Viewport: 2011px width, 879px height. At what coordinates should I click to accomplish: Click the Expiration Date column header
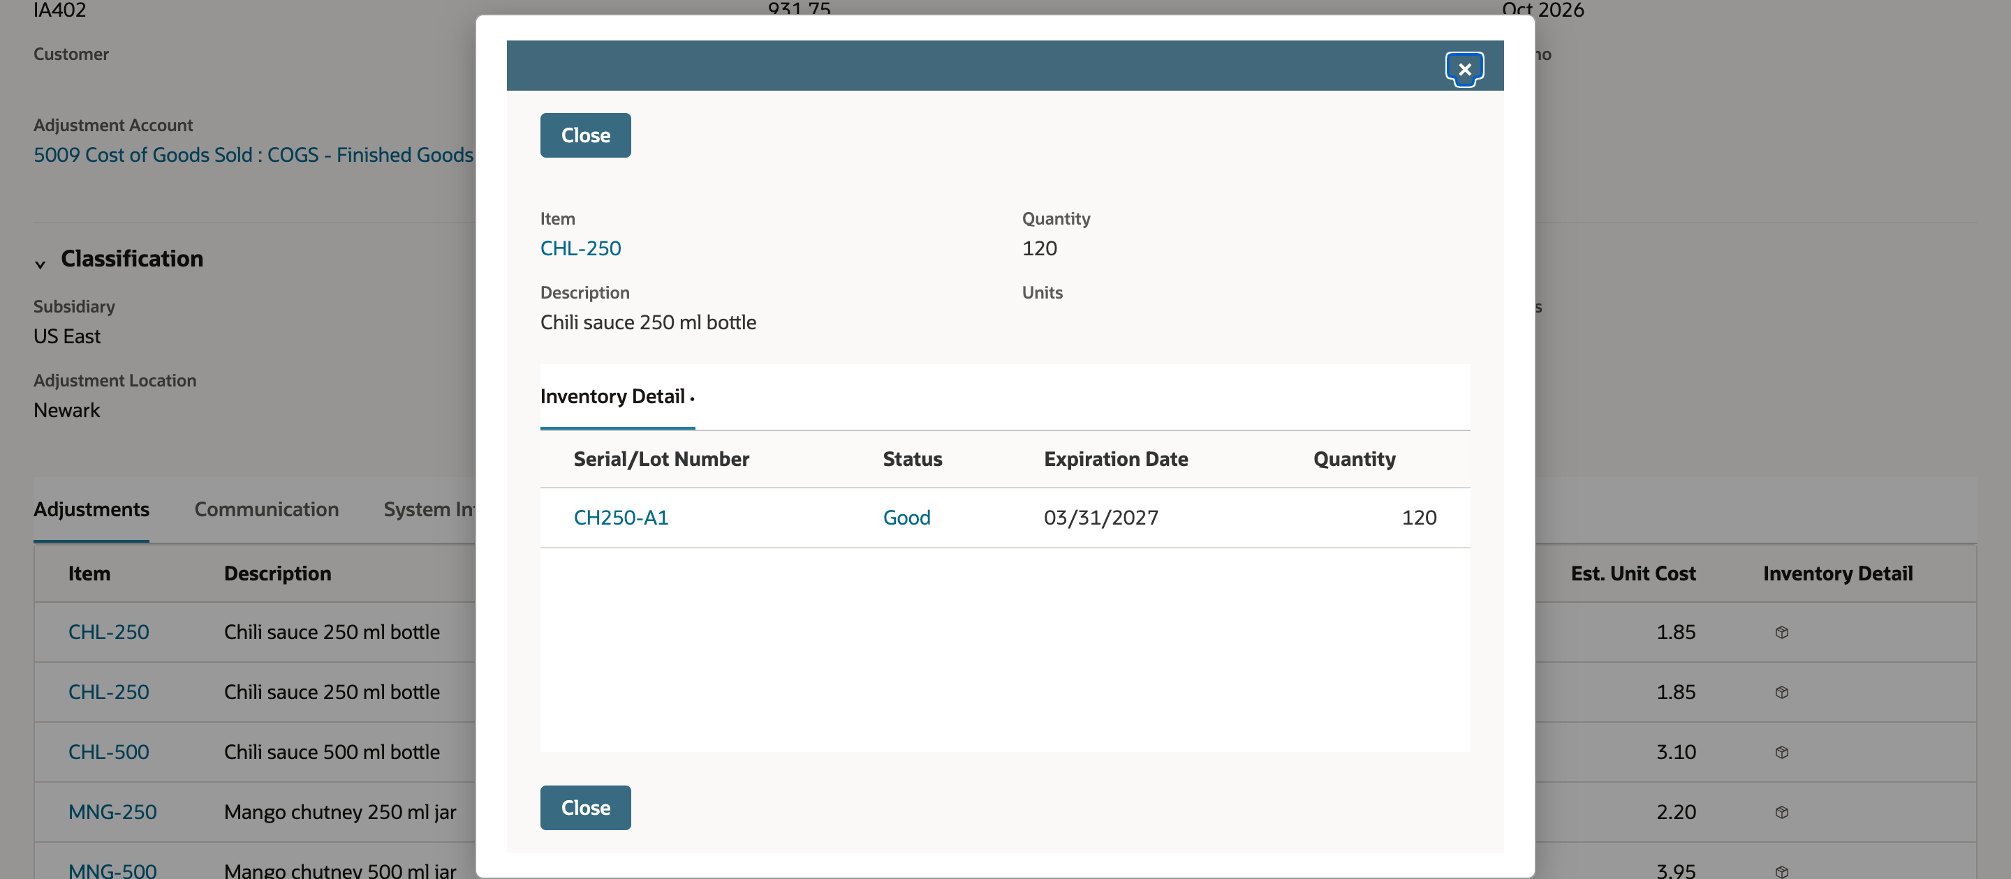[x=1116, y=458]
